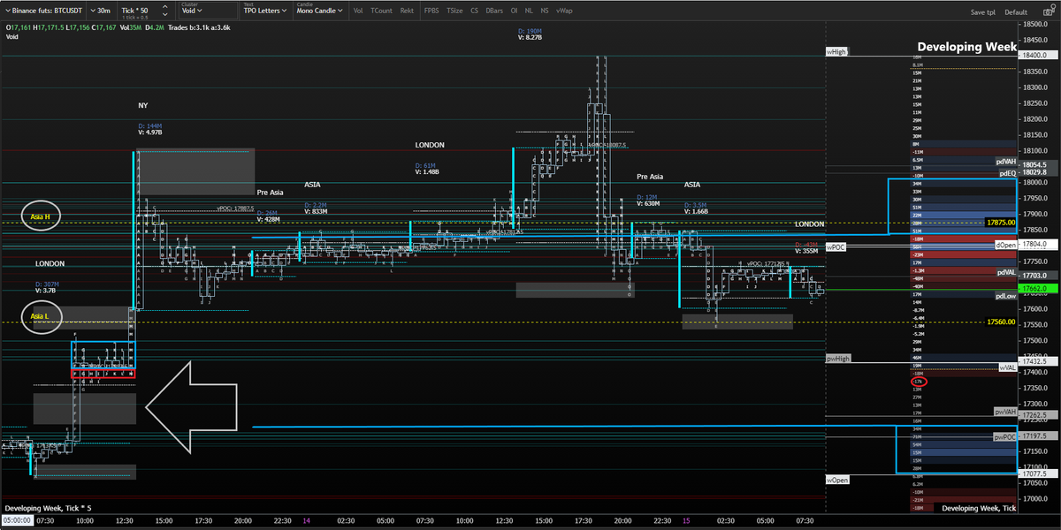1061x530 pixels.
Task: Click the Save tpl button
Action: (x=983, y=12)
